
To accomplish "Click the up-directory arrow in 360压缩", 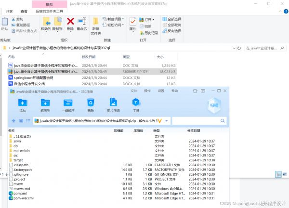I will pyautogui.click(x=13, y=121).
